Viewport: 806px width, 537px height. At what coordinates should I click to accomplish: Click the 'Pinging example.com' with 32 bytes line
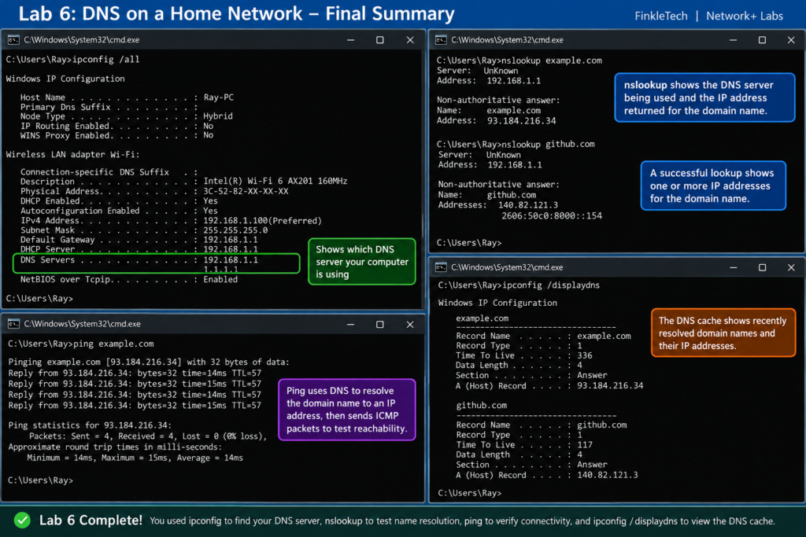tap(149, 362)
